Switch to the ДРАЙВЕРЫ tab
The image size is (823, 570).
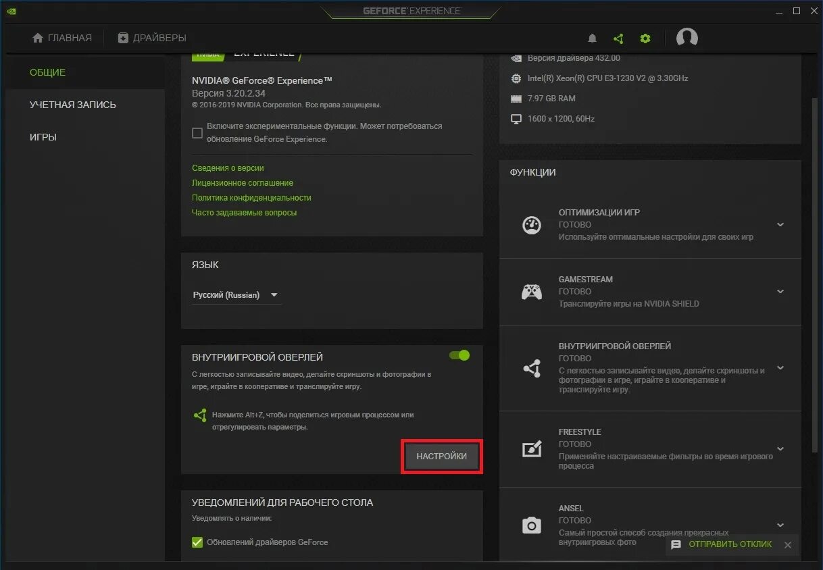tap(152, 38)
